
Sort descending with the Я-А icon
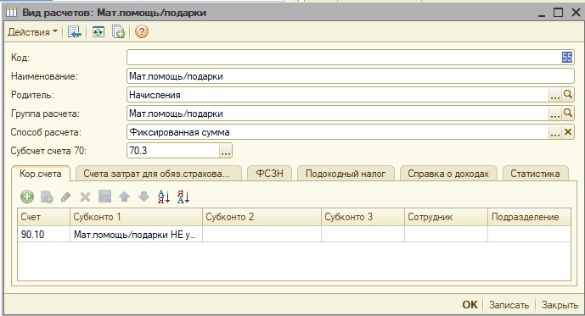[x=183, y=197]
